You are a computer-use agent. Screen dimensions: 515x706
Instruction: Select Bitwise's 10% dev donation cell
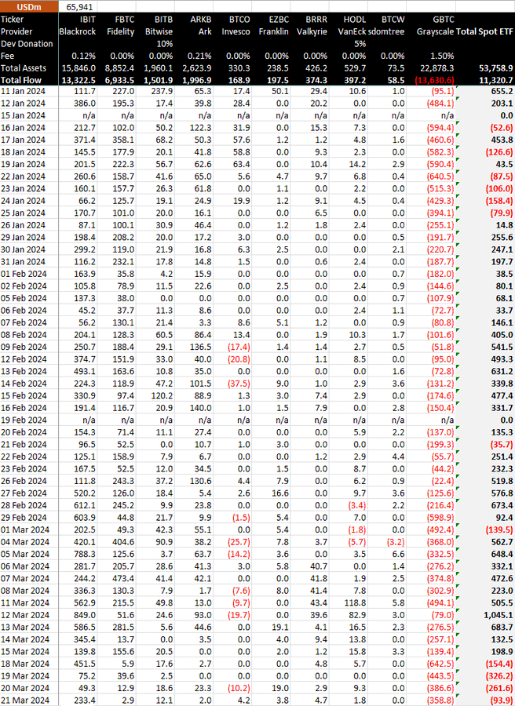pos(165,44)
